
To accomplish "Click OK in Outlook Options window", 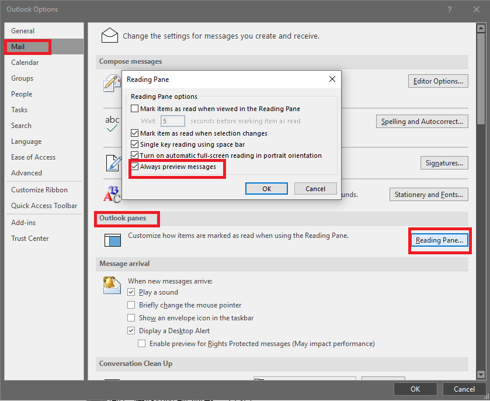I will [x=415, y=389].
